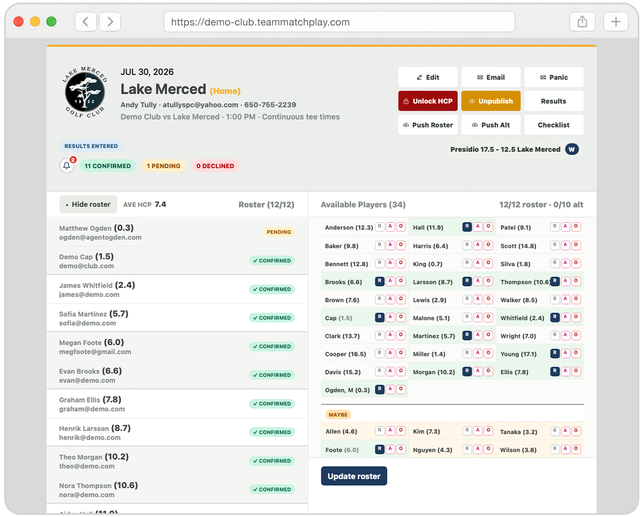Image resolution: width=643 pixels, height=517 pixels.
Task: Toggle the selected R for Ogden, M (0.3)
Action: coord(380,389)
